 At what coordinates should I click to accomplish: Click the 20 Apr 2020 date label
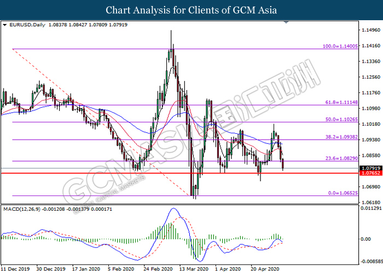pyautogui.click(x=266, y=269)
